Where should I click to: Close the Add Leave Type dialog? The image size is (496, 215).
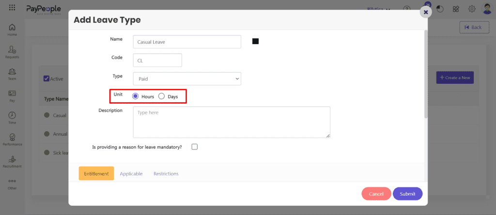[426, 12]
